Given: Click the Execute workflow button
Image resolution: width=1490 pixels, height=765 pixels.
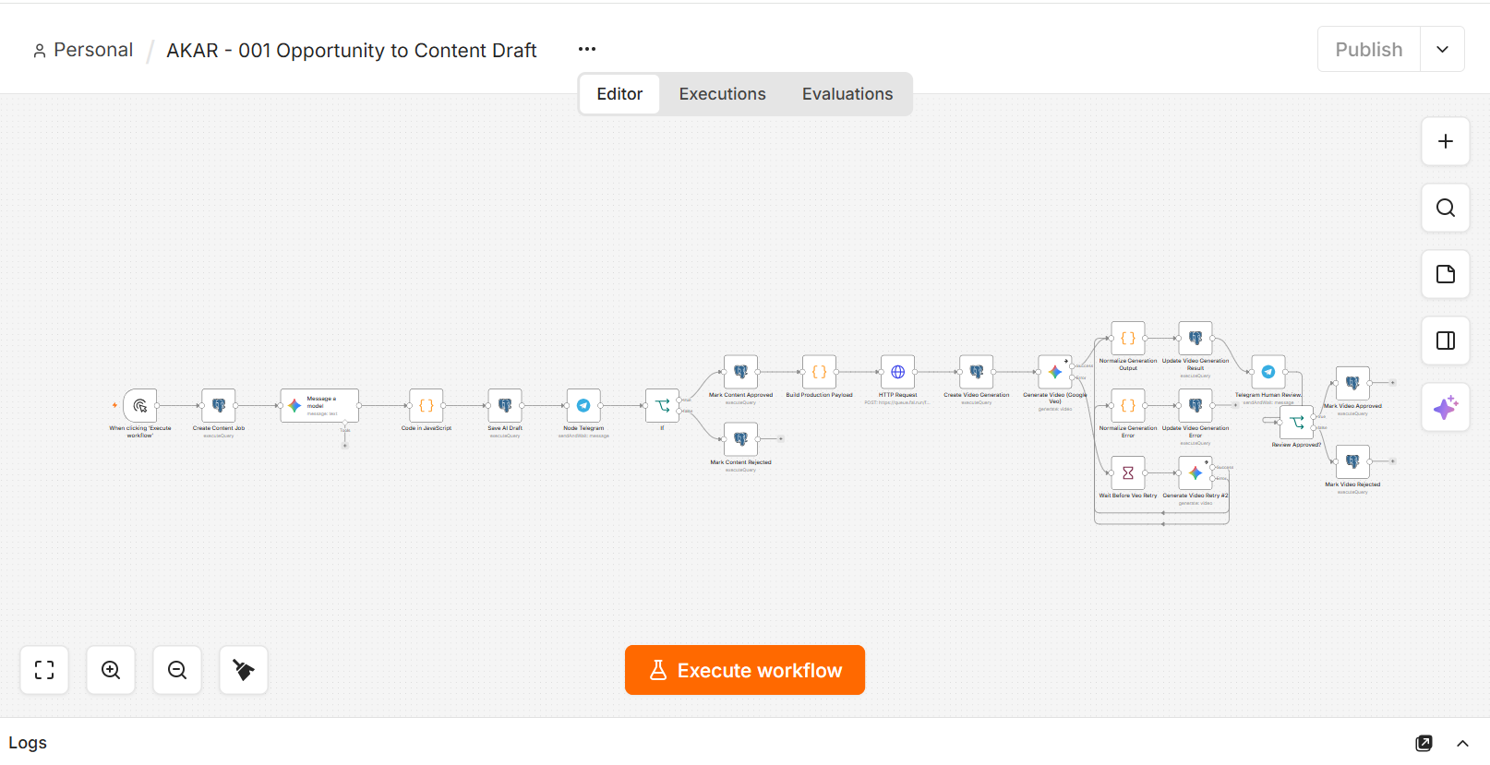Looking at the screenshot, I should click(x=745, y=670).
